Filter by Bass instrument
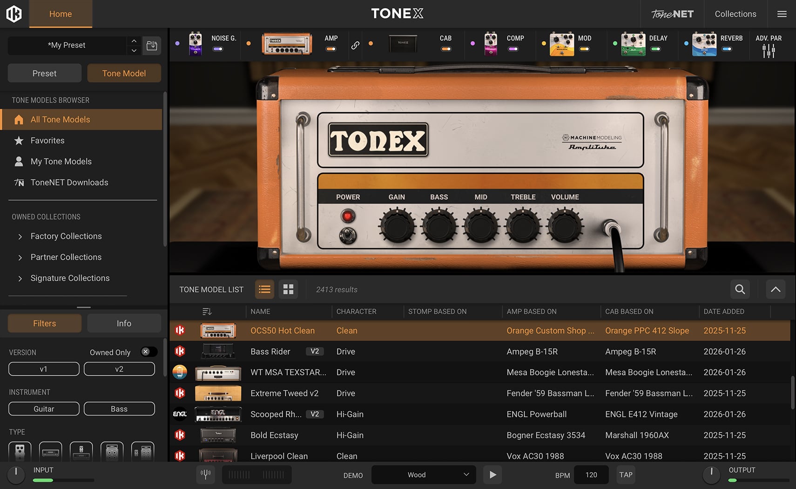The image size is (796, 489). 119,409
